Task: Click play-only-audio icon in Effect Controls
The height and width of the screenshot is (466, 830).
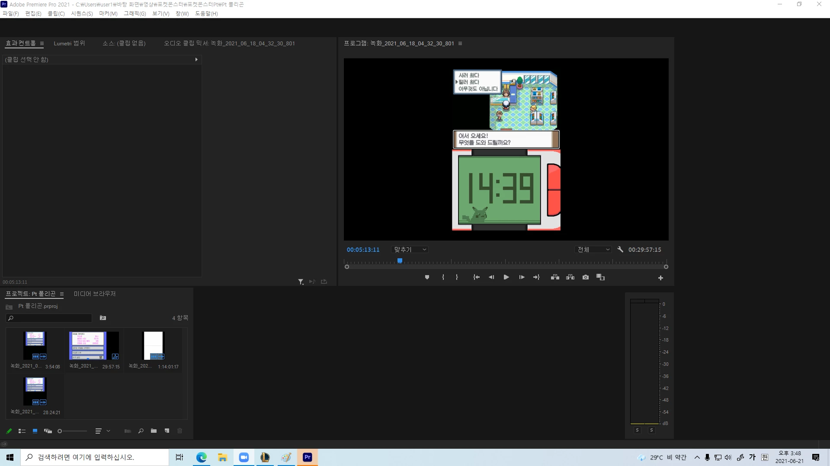Action: (x=312, y=282)
